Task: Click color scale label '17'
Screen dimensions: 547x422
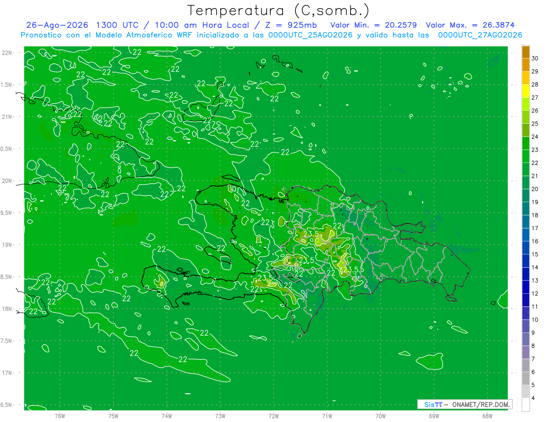Action: (535, 229)
